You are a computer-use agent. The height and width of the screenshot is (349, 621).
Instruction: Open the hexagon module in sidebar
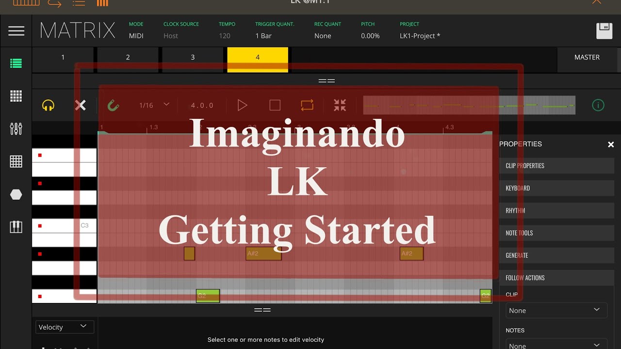(x=16, y=194)
